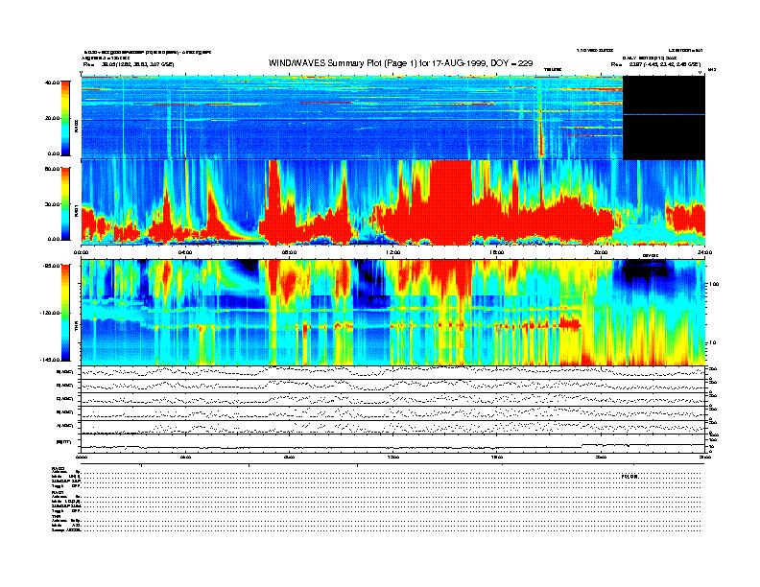Click the large red saturated burst in RAD1 near 14:00
This screenshot has width=760, height=587.
pyautogui.click(x=451, y=203)
